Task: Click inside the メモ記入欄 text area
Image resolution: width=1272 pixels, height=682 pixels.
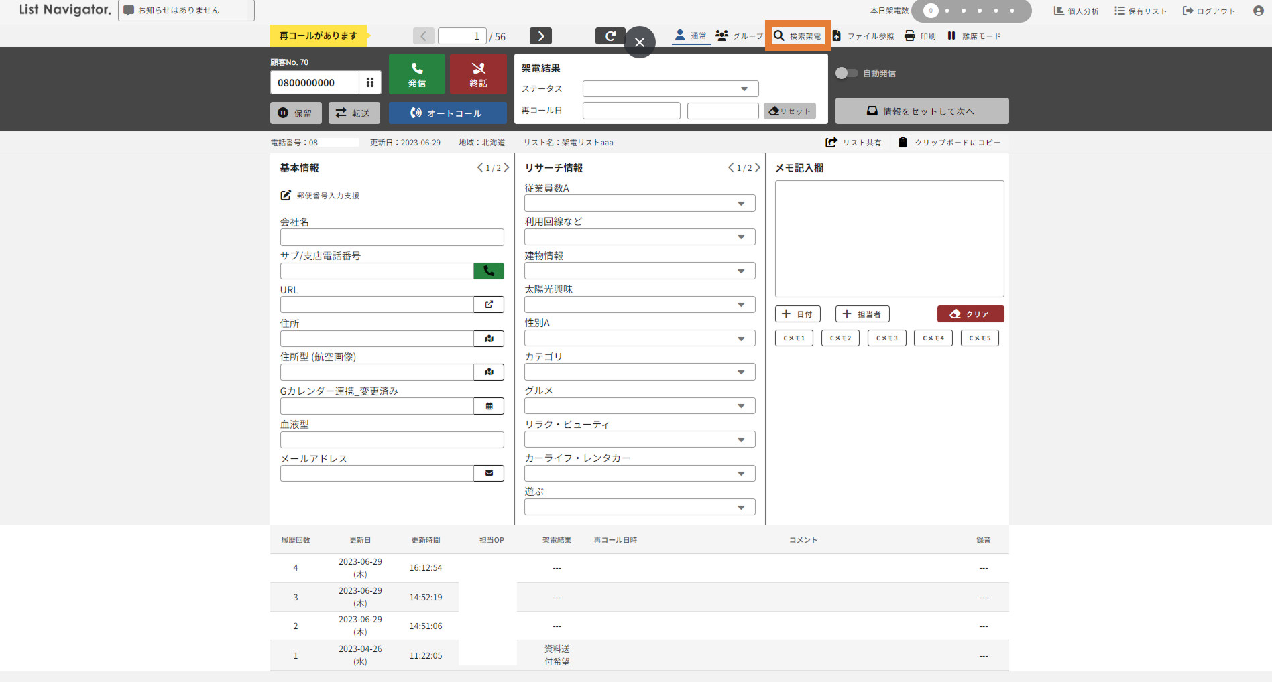Action: (889, 238)
